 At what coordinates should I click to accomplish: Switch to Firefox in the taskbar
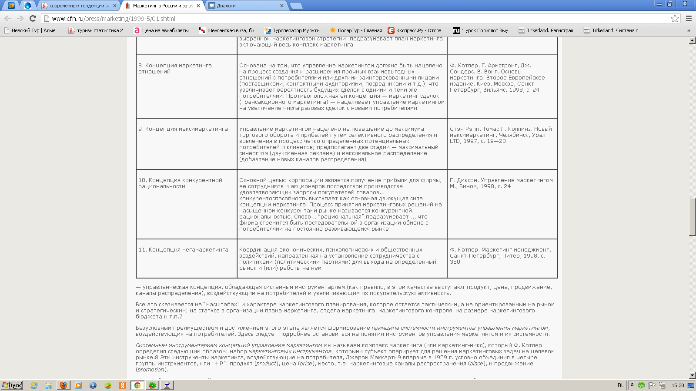coord(64,385)
